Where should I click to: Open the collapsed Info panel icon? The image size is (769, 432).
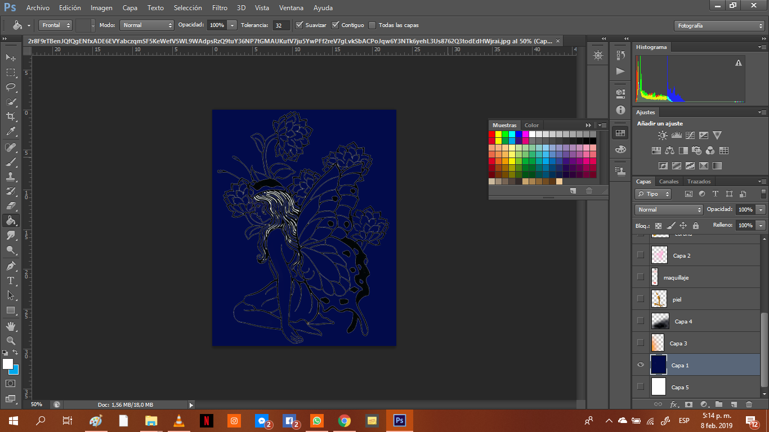(x=620, y=110)
